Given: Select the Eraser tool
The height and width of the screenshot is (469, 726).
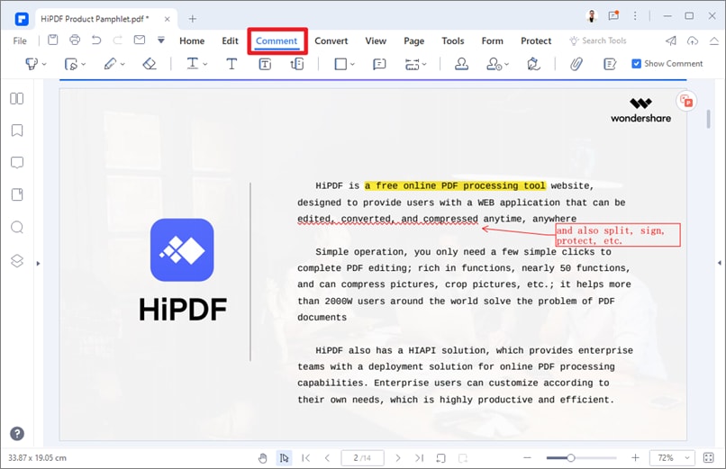Looking at the screenshot, I should coord(150,63).
